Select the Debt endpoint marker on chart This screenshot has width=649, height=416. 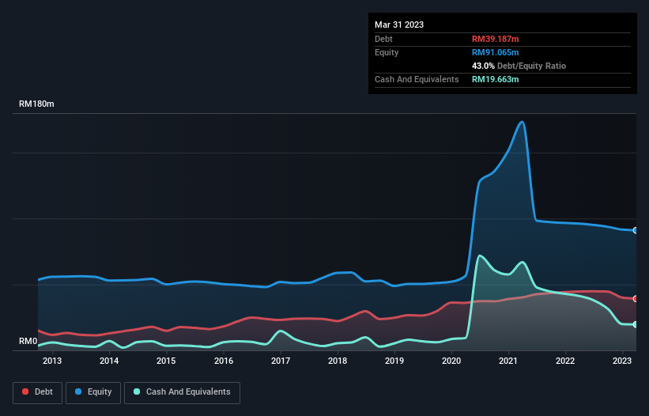tap(636, 299)
